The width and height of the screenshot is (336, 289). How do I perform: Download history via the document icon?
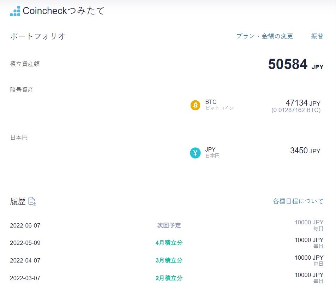(32, 201)
